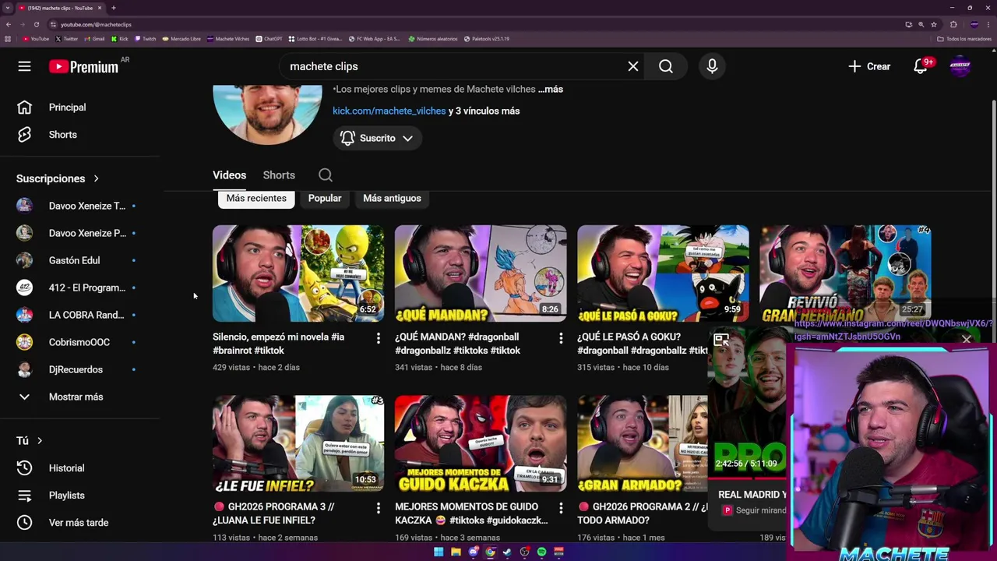The image size is (997, 561).
Task: Open options for 'GH2026 PROGRAMA 3' video
Action: (x=378, y=508)
